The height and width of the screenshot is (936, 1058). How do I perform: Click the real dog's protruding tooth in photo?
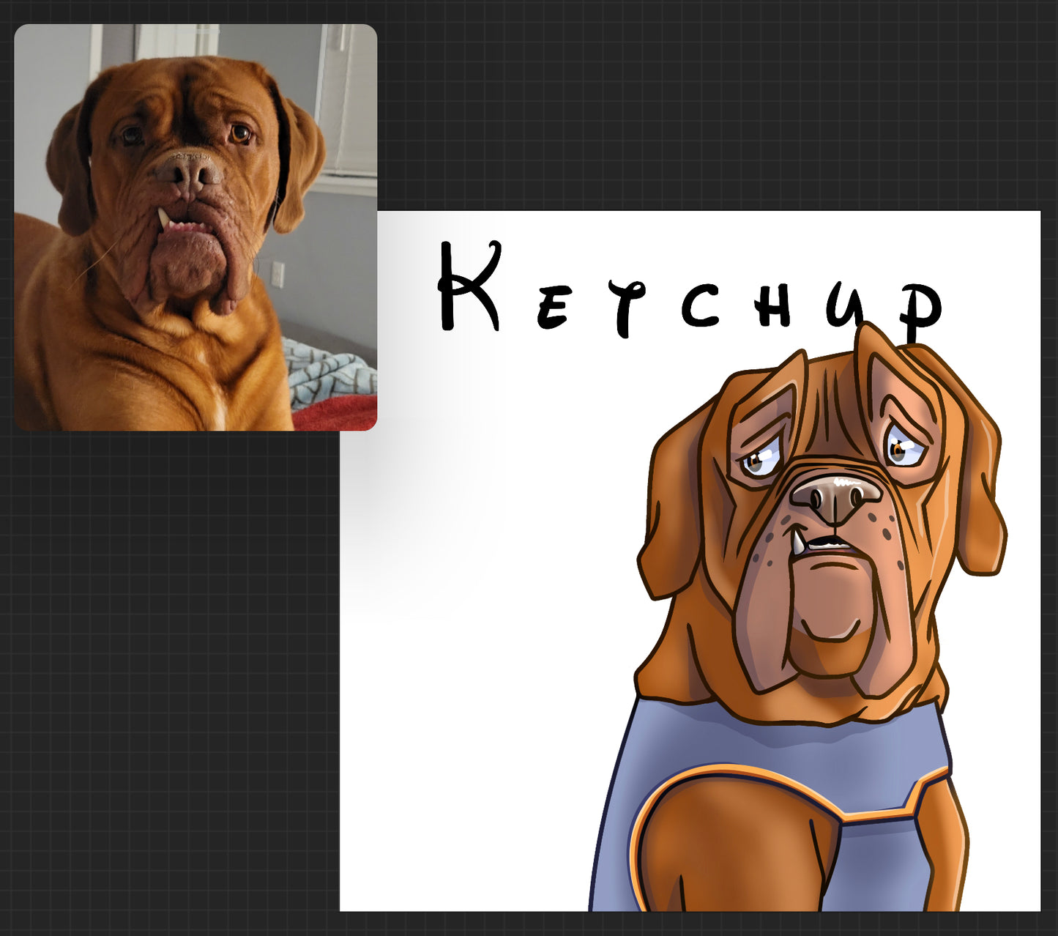coord(163,218)
